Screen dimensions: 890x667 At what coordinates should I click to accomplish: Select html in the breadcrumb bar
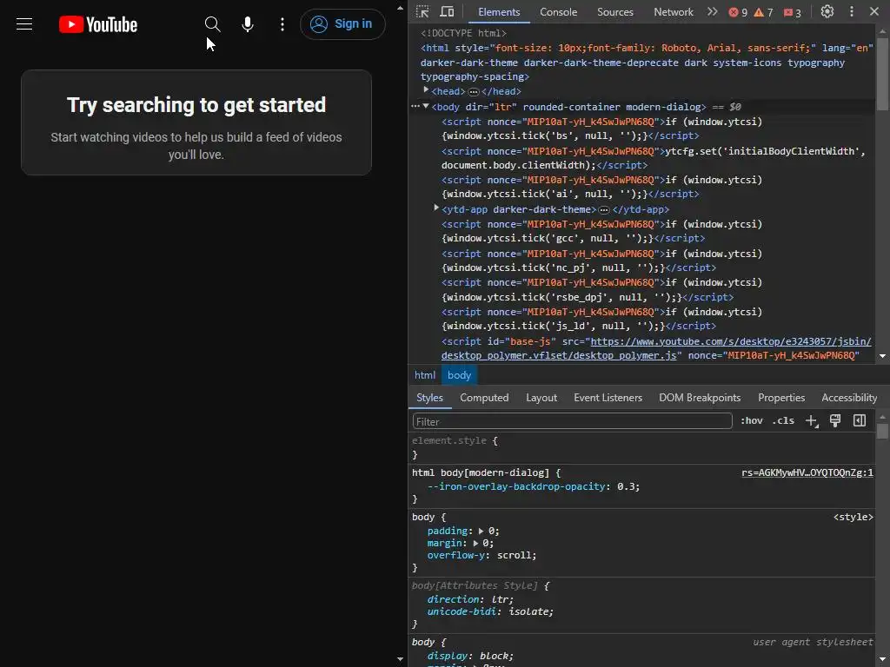point(424,375)
